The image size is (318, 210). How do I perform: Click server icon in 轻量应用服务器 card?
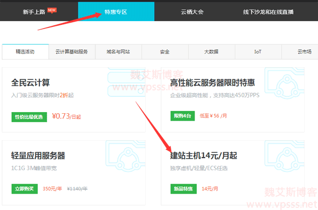(x=125, y=156)
